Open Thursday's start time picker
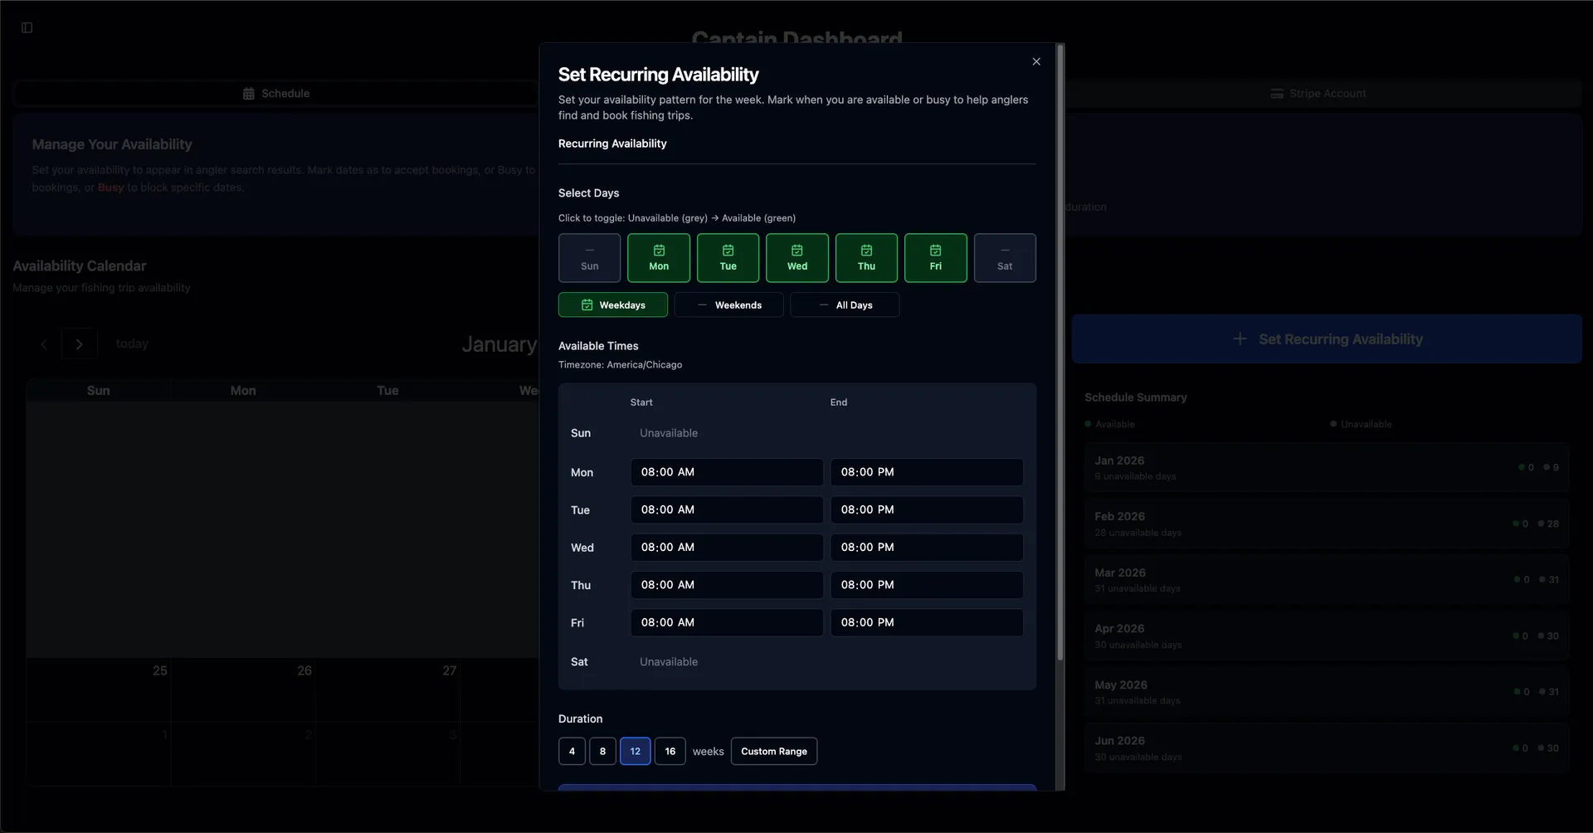 [727, 584]
